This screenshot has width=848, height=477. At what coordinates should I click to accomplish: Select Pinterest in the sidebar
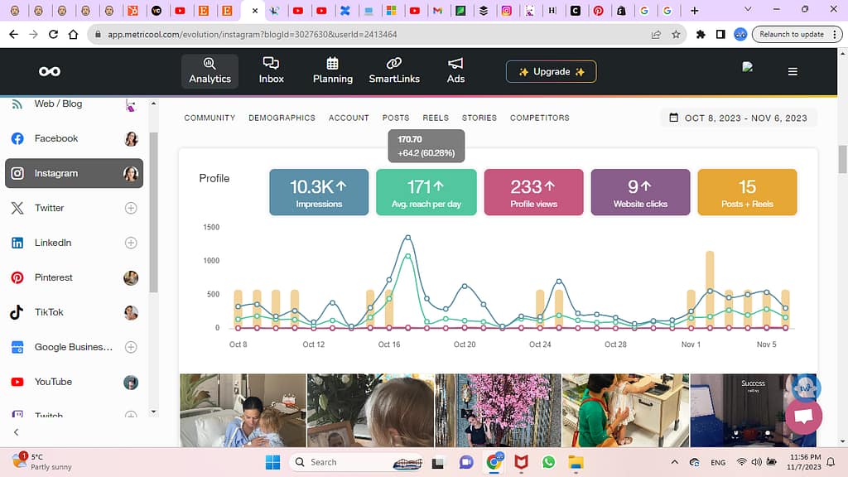54,278
